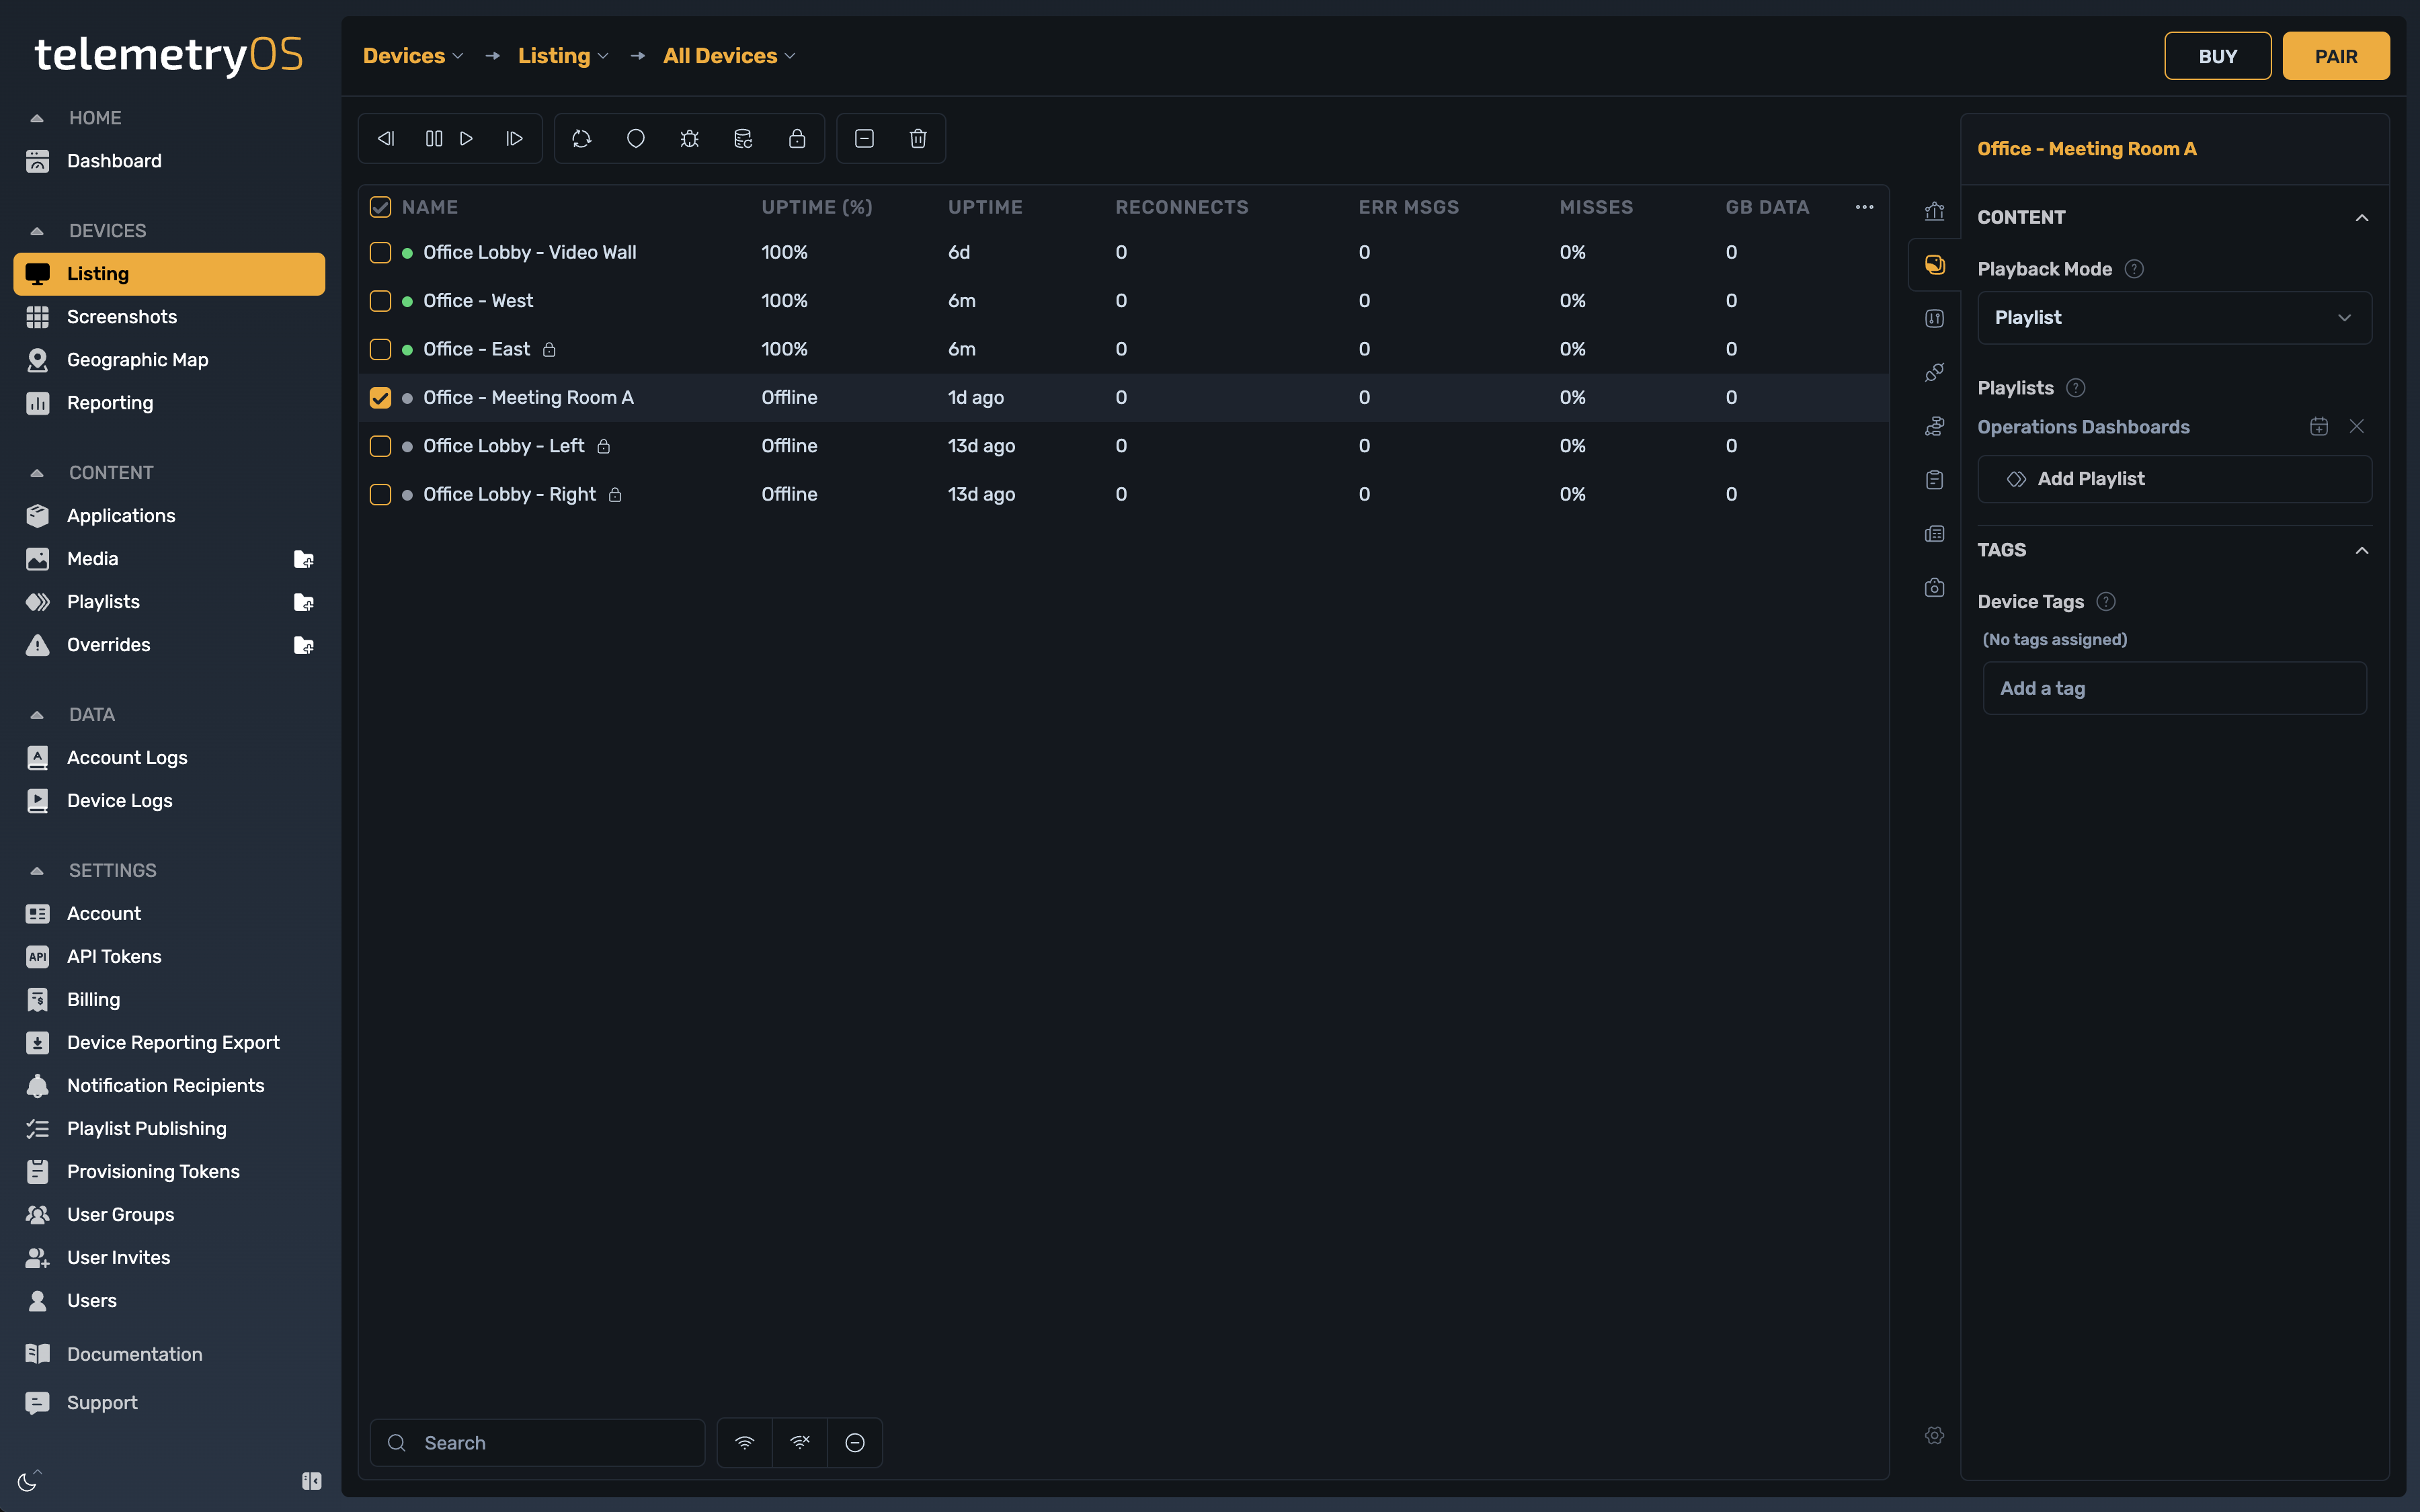
Task: Open the connection panel via the plug icon
Action: 1934,371
